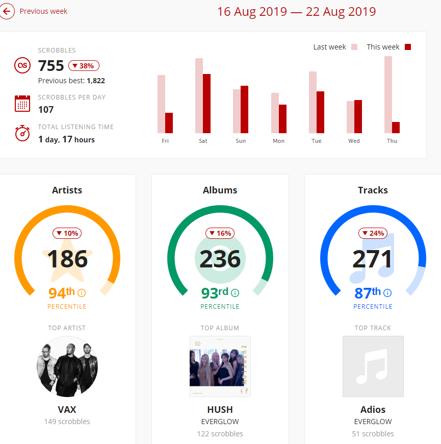Click the date range 16 Aug 2019 — 22 Aug 2019
441x444 pixels.
click(x=296, y=12)
